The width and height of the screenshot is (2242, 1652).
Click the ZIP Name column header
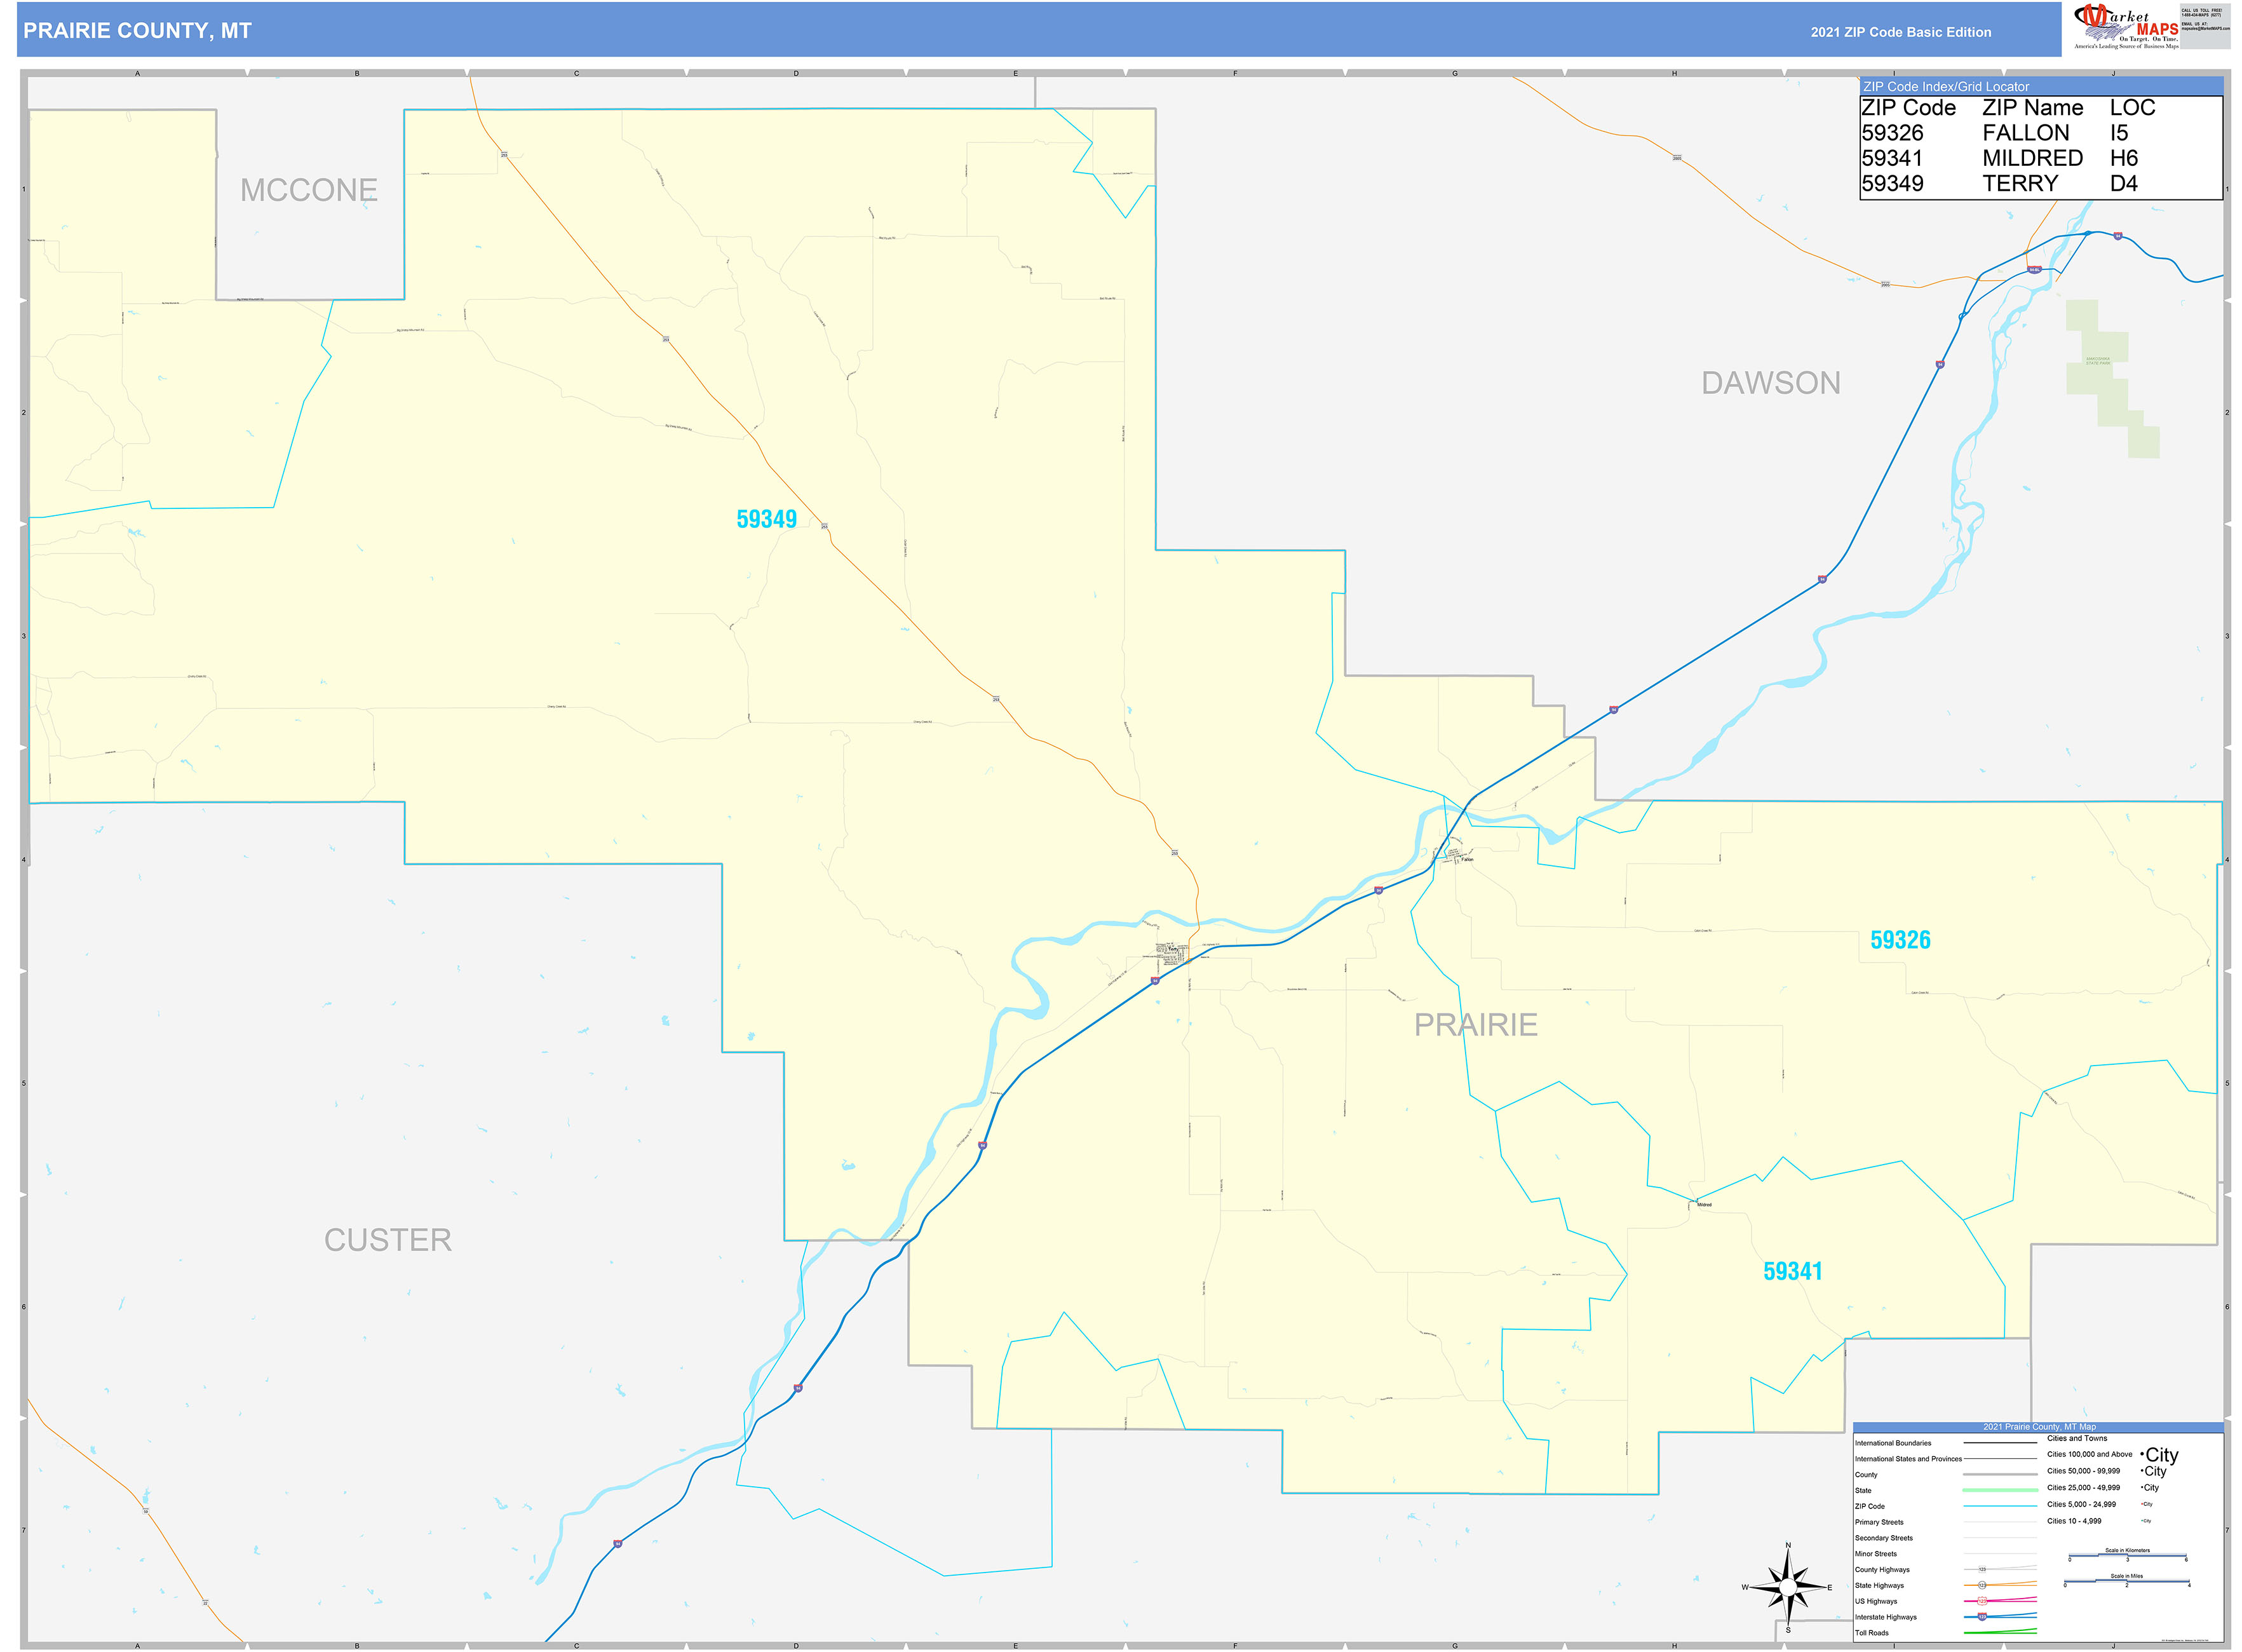(x=2033, y=107)
